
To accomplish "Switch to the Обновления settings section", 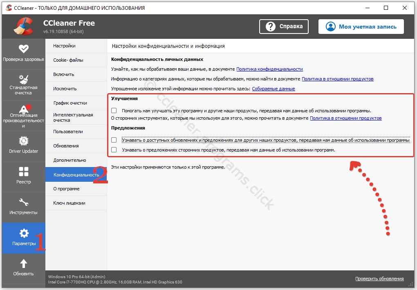I will (x=66, y=146).
